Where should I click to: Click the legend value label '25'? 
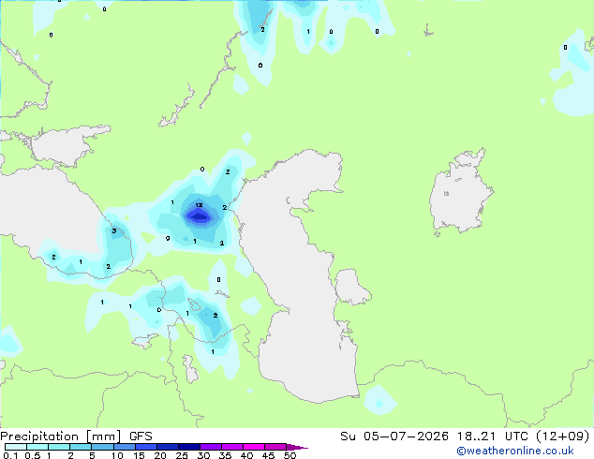[182, 455]
